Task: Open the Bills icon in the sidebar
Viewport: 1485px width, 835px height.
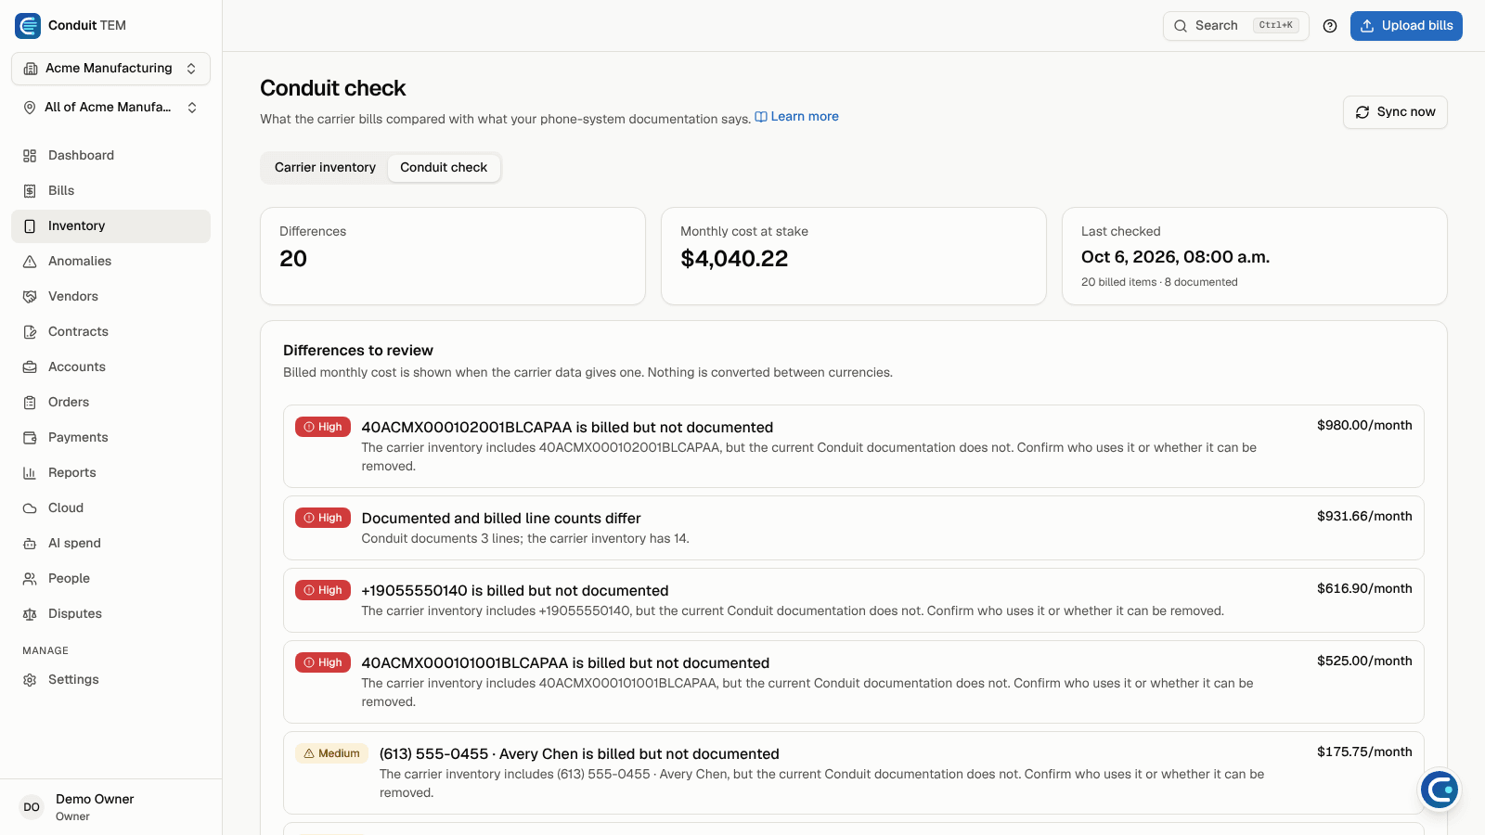Action: click(x=30, y=191)
